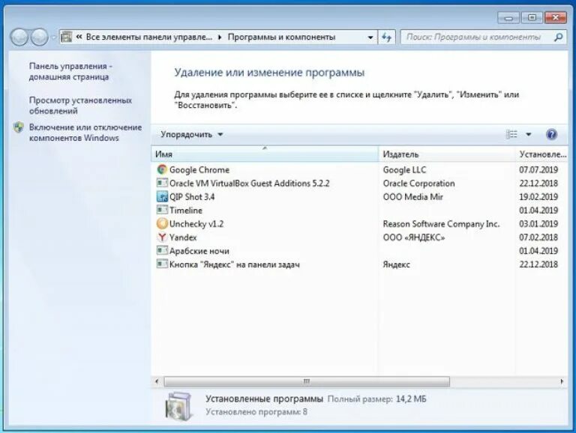This screenshot has width=576, height=433.
Task: Open Включение или отключение компонентов Windows link
Action: coord(85,133)
